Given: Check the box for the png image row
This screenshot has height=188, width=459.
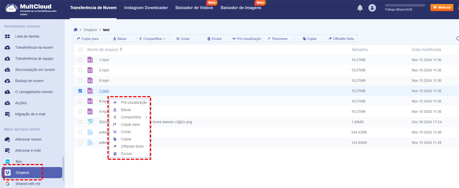Looking at the screenshot, I should (x=80, y=122).
